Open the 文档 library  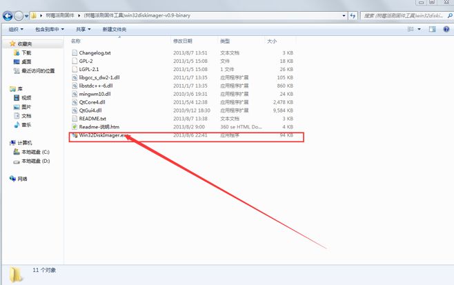[x=26, y=116]
